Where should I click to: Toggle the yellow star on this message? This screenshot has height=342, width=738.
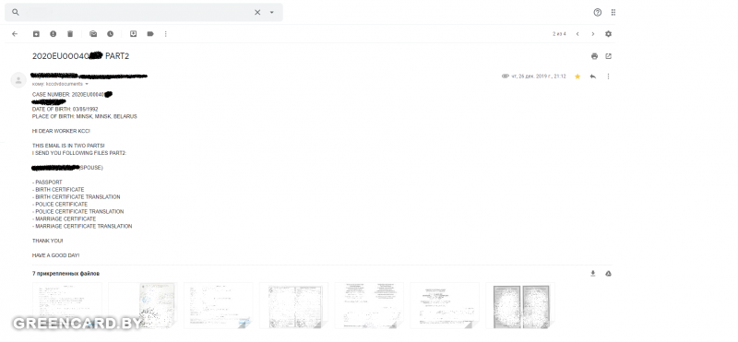[577, 77]
